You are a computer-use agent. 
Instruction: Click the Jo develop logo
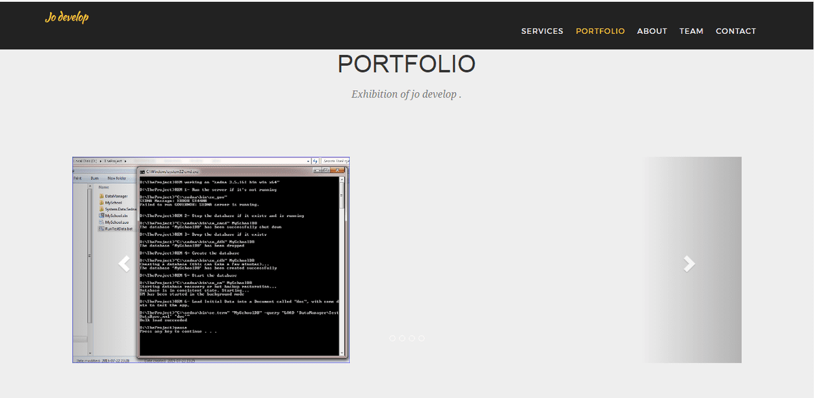tap(66, 18)
